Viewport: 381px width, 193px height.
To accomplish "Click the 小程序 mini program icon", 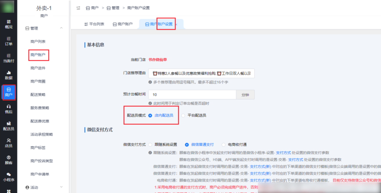I will coord(9,177).
